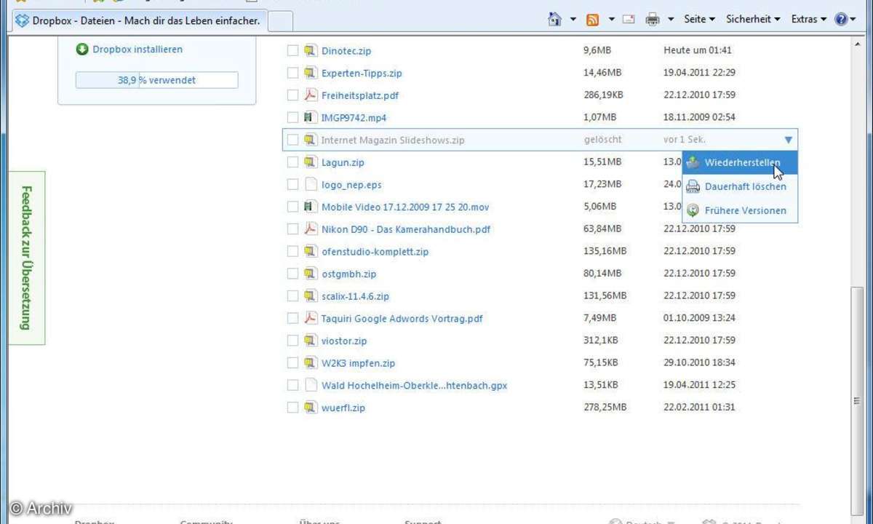Click the '286,19KB' size value
The image size is (873, 524).
pyautogui.click(x=603, y=95)
